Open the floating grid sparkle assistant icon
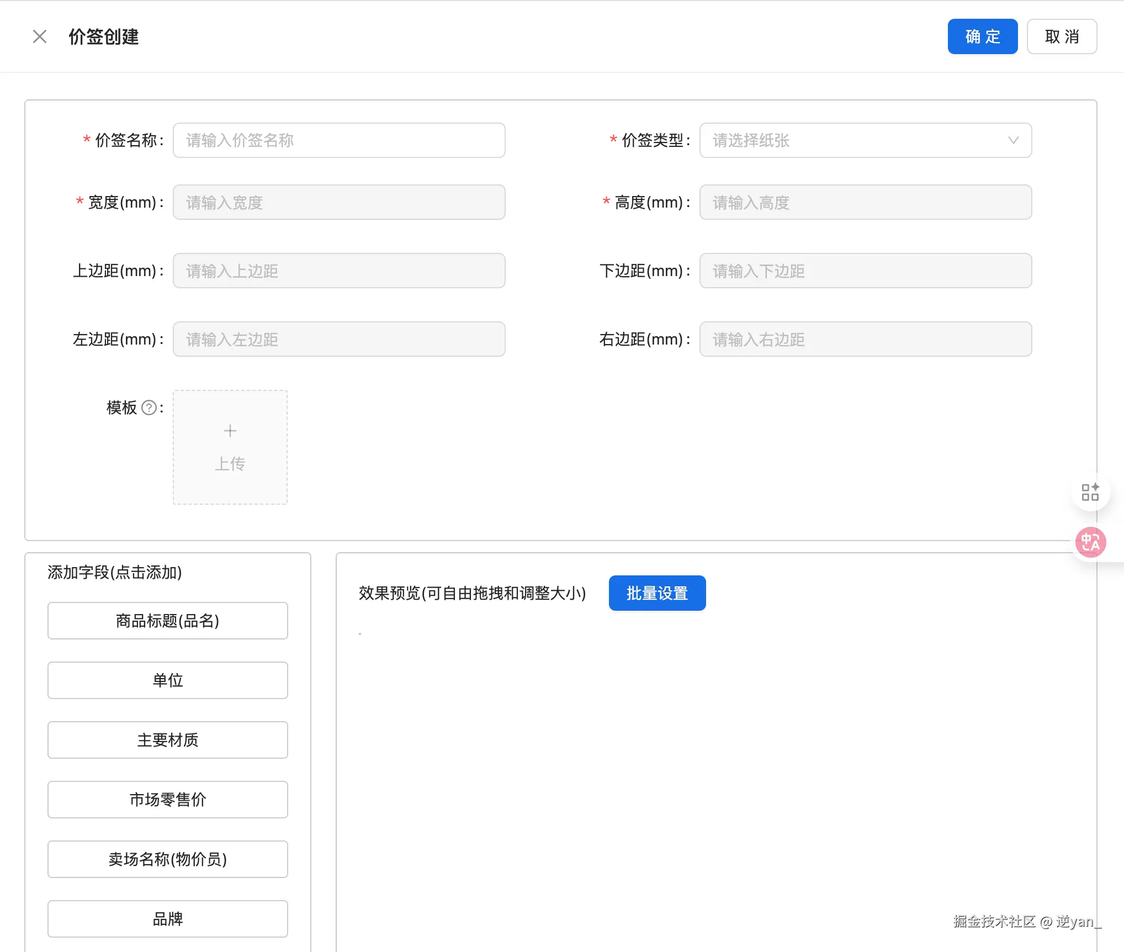This screenshot has height=952, width=1124. (x=1090, y=491)
